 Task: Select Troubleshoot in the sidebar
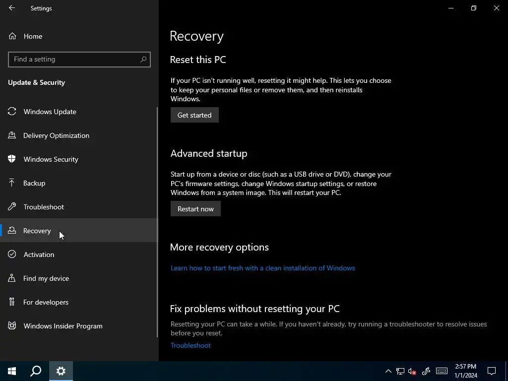[x=78, y=206]
